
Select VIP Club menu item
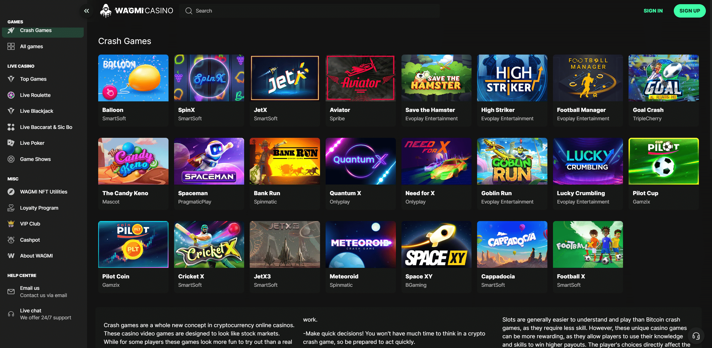pyautogui.click(x=30, y=224)
